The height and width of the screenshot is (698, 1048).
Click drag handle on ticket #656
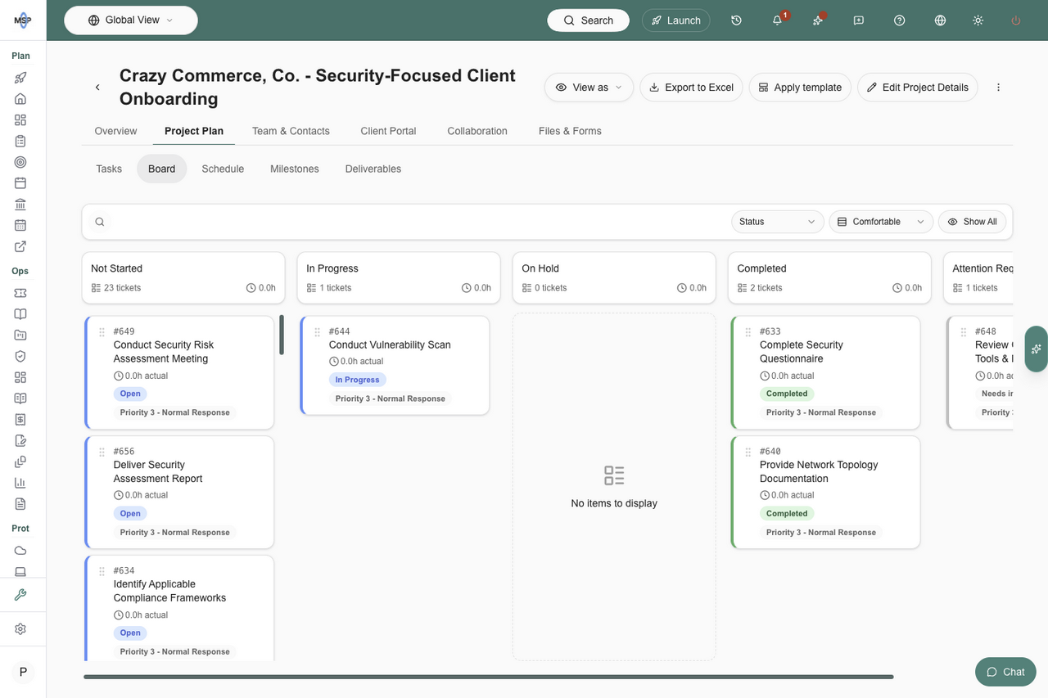coord(102,452)
